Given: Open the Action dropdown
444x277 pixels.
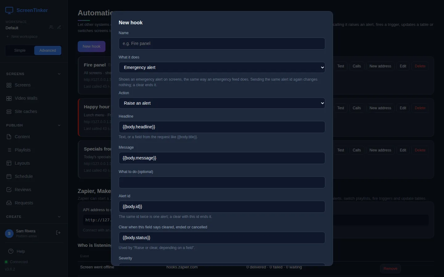Looking at the screenshot, I should point(222,103).
